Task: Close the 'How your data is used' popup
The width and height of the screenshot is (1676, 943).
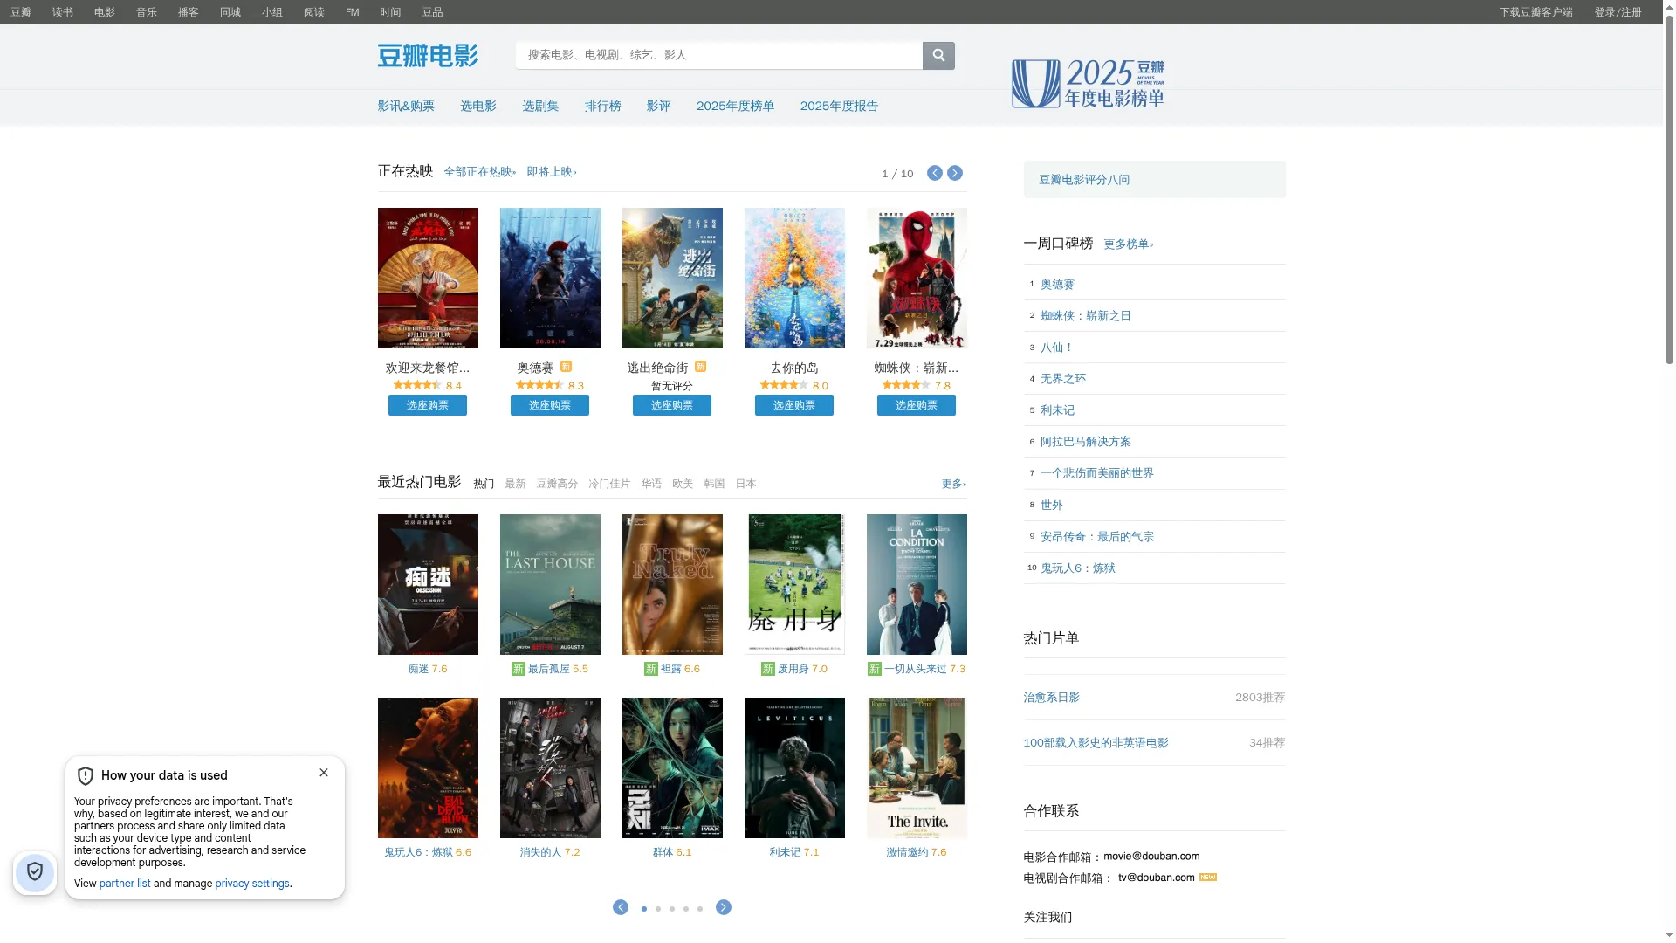Action: click(324, 773)
